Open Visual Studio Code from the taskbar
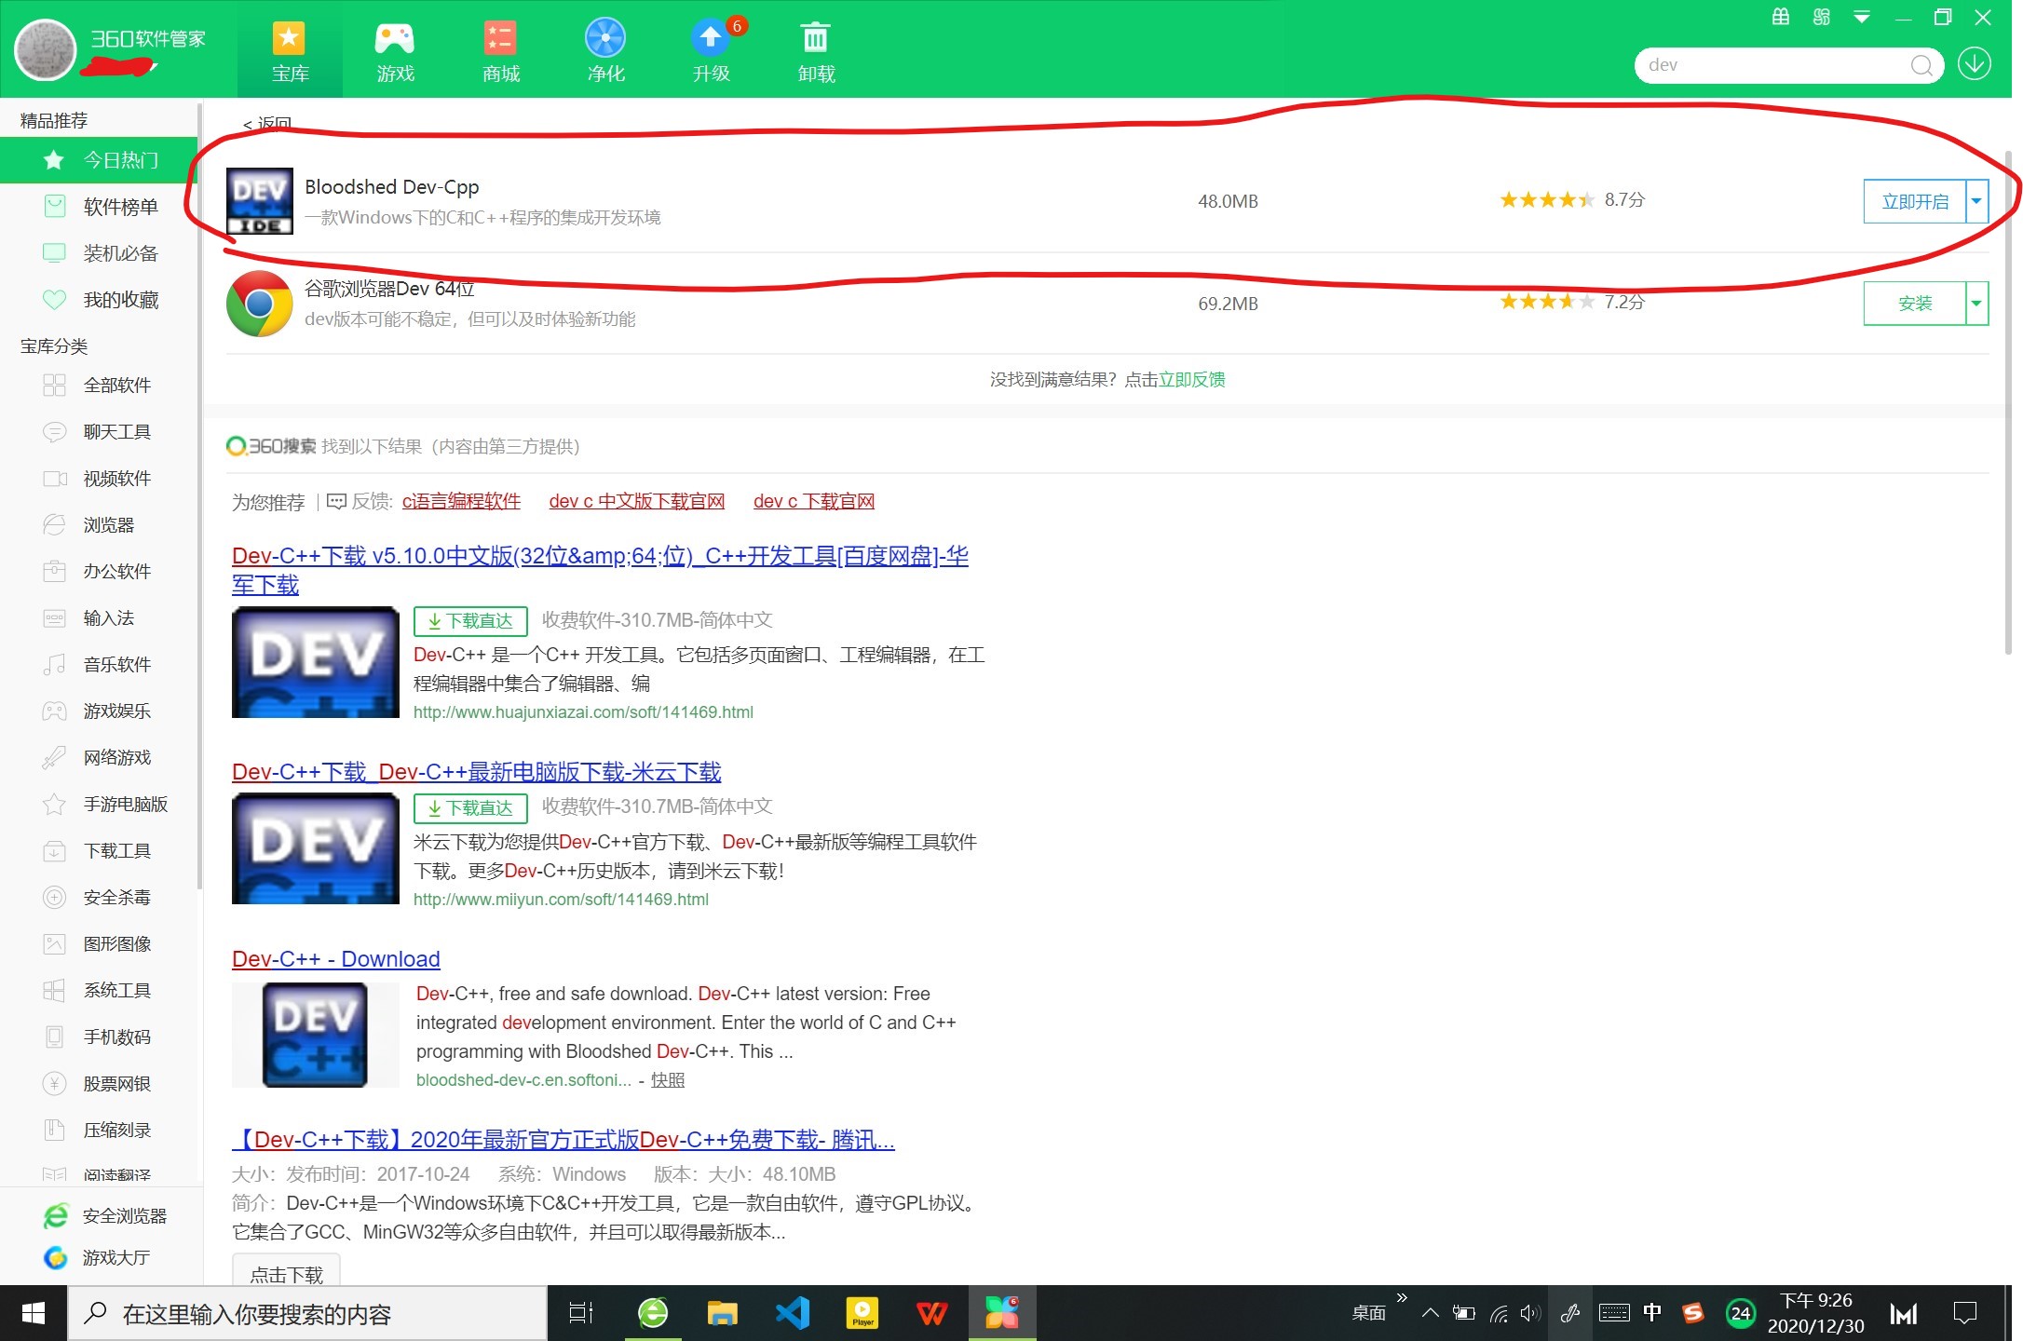Screen dimensions: 2023x1341 point(793,1313)
